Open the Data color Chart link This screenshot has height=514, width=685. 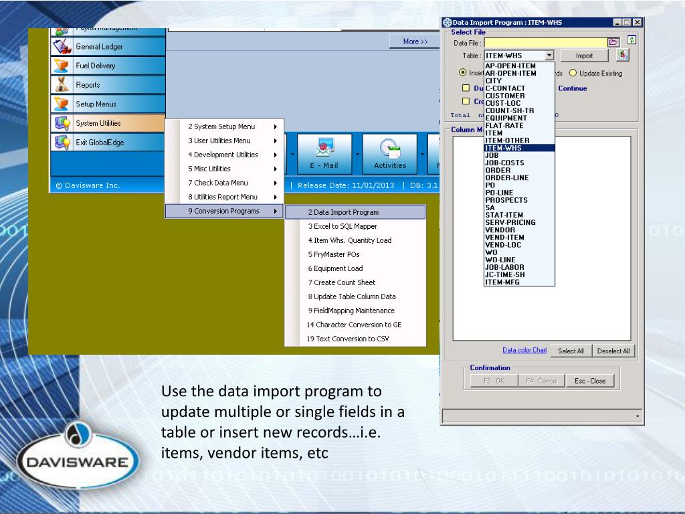tap(524, 350)
